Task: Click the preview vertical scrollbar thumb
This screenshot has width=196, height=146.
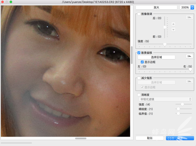Action: coord(132,55)
